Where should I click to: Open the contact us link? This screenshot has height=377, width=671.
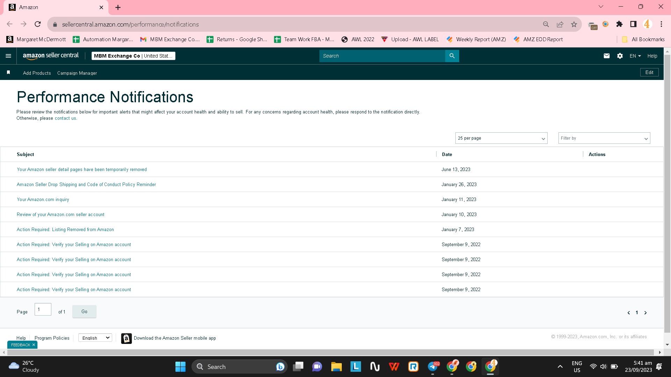(65, 118)
